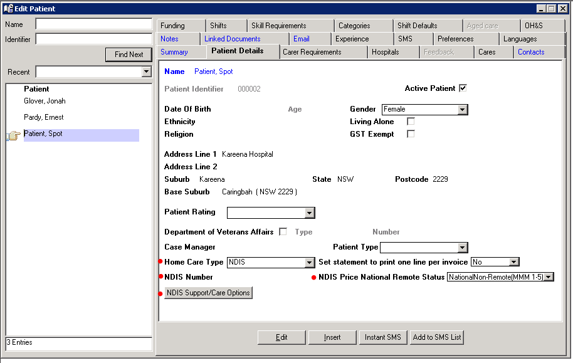
Task: Open the SMS tab
Action: click(x=413, y=39)
